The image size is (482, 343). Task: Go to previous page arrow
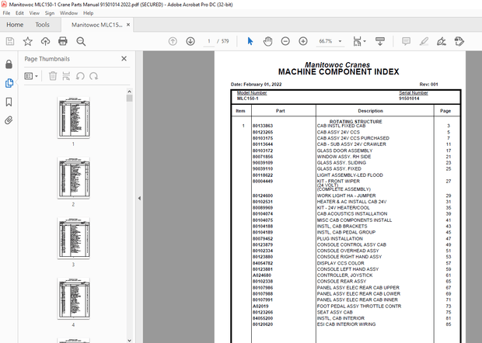173,41
